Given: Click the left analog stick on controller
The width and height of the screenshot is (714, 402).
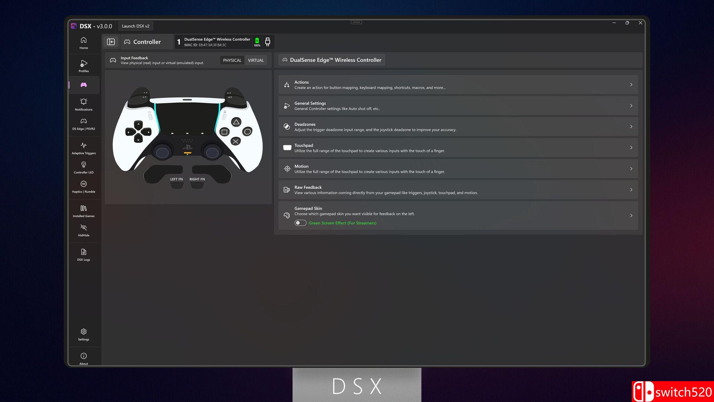Looking at the screenshot, I should click(x=162, y=152).
